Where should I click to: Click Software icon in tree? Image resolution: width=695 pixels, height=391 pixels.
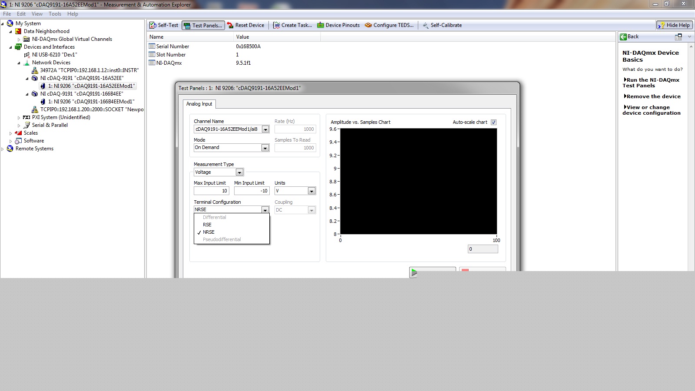point(18,141)
